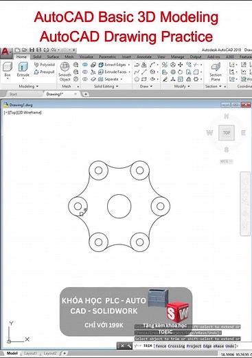This screenshot has width=252, height=358.
Task: Open the Mesh panel dialog launcher arrow
Action: [x=78, y=87]
